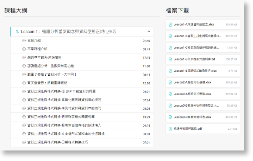Open lesson with duration 04:15
253x161 pixels.
pyautogui.click(x=82, y=126)
